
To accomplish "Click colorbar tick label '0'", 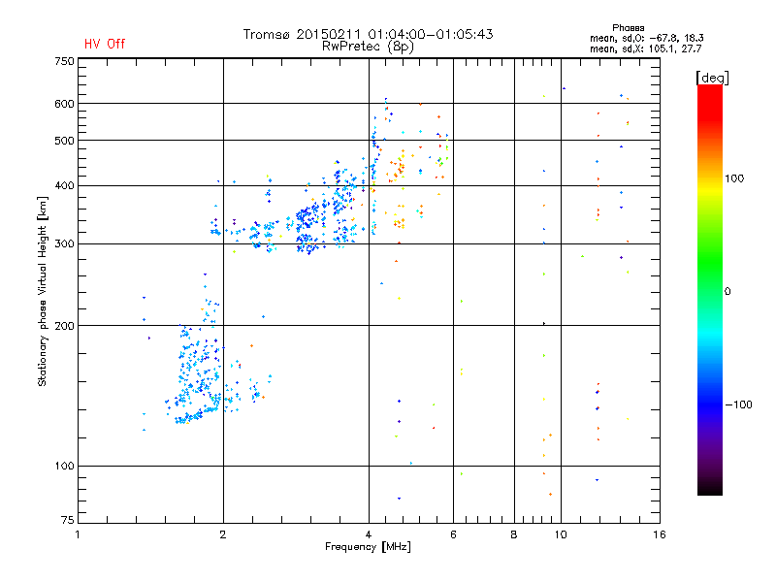I will pyautogui.click(x=727, y=291).
